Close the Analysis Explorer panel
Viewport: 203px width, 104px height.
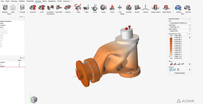190,19
